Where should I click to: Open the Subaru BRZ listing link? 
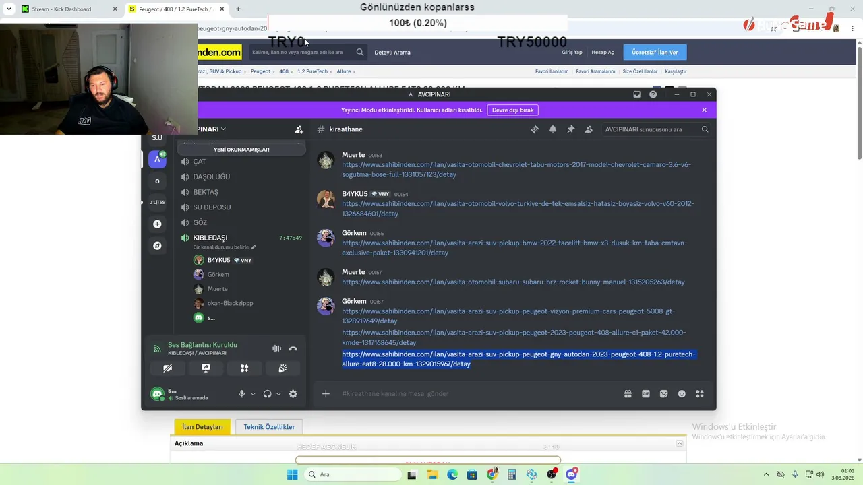click(513, 282)
